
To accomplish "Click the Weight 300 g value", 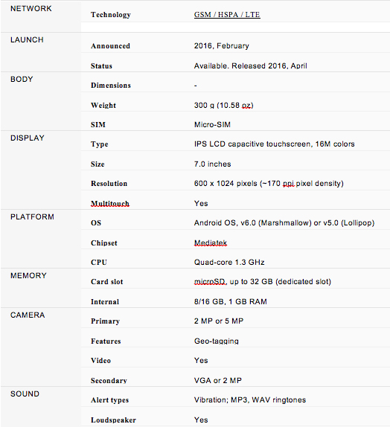I will point(224,106).
